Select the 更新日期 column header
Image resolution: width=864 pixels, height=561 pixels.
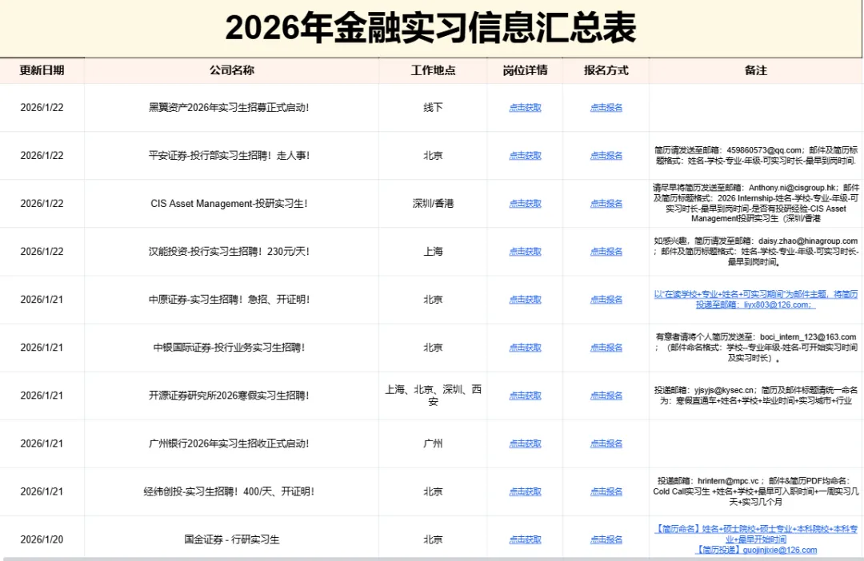(42, 70)
